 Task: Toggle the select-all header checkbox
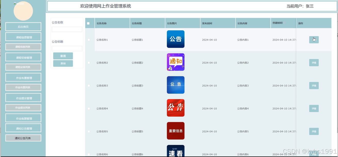click(x=88, y=23)
